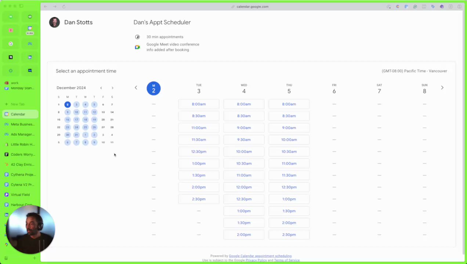Open the Privacy Policy link
This screenshot has height=264, width=467.
click(x=256, y=260)
